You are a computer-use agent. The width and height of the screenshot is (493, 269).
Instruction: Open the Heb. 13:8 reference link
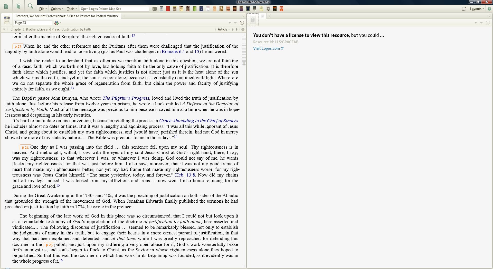pyautogui.click(x=185, y=175)
